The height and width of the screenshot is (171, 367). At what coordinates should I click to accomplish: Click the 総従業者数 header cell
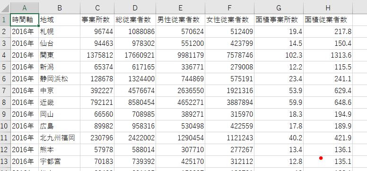pos(135,20)
